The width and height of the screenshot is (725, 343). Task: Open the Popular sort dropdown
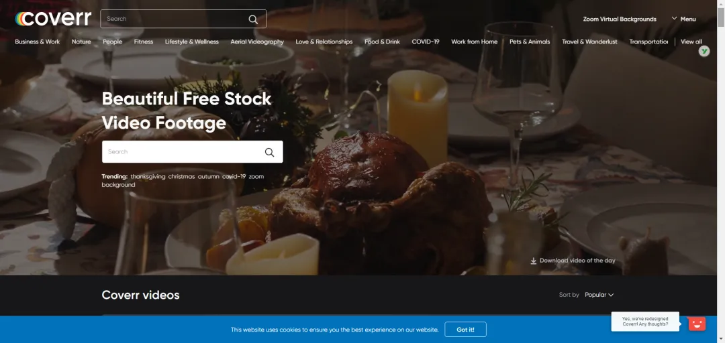(x=599, y=295)
